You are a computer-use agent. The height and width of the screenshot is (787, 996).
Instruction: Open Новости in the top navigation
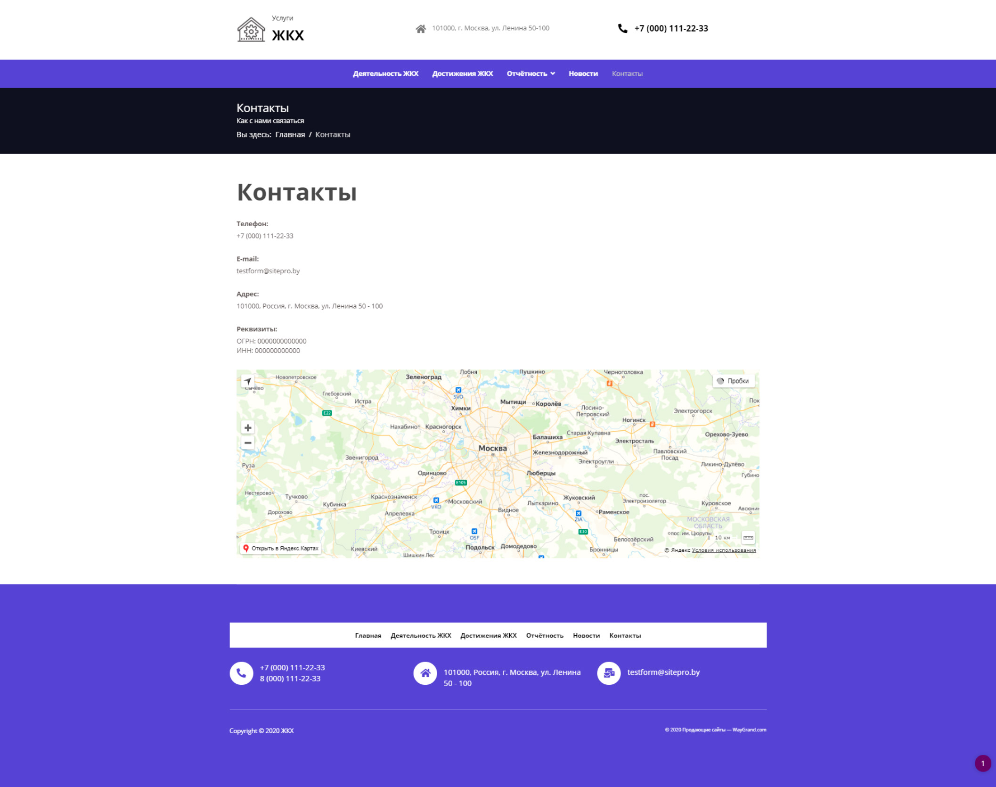pos(583,74)
